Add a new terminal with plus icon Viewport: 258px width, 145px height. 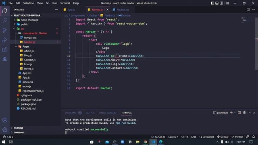coord(231,113)
